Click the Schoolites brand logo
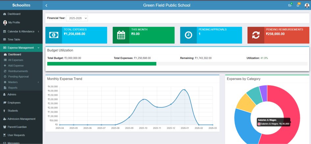The width and height of the screenshot is (311, 144). [x=21, y=5]
